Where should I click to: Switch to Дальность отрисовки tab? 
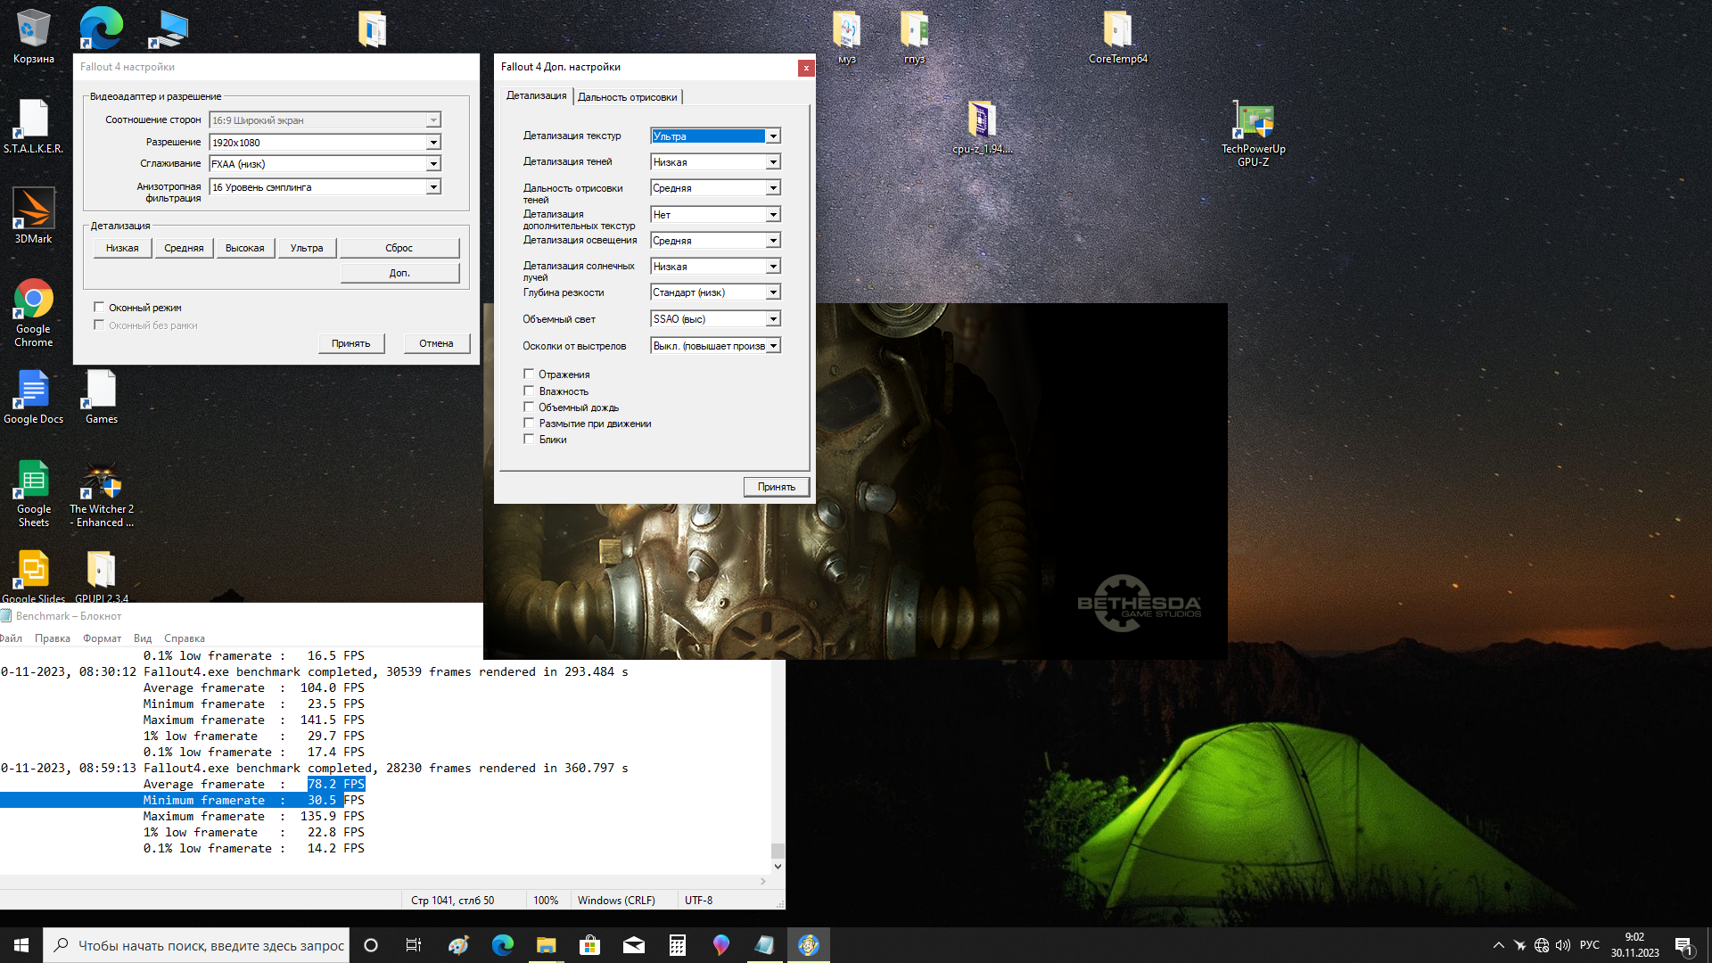(x=627, y=97)
